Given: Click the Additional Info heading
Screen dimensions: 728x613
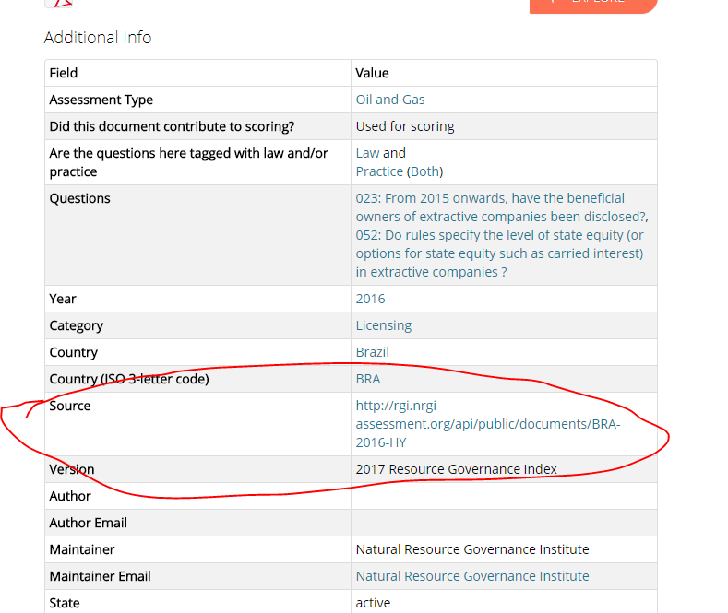Looking at the screenshot, I should (98, 38).
